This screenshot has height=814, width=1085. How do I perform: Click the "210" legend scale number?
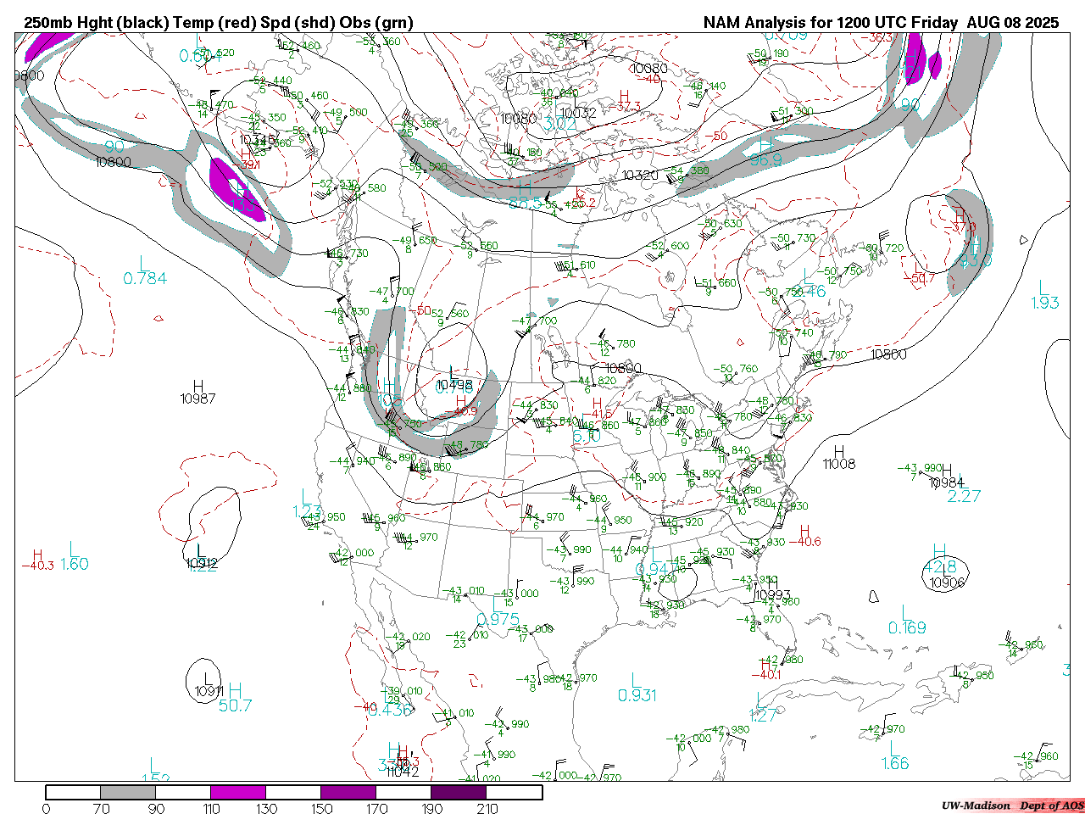coord(487,808)
